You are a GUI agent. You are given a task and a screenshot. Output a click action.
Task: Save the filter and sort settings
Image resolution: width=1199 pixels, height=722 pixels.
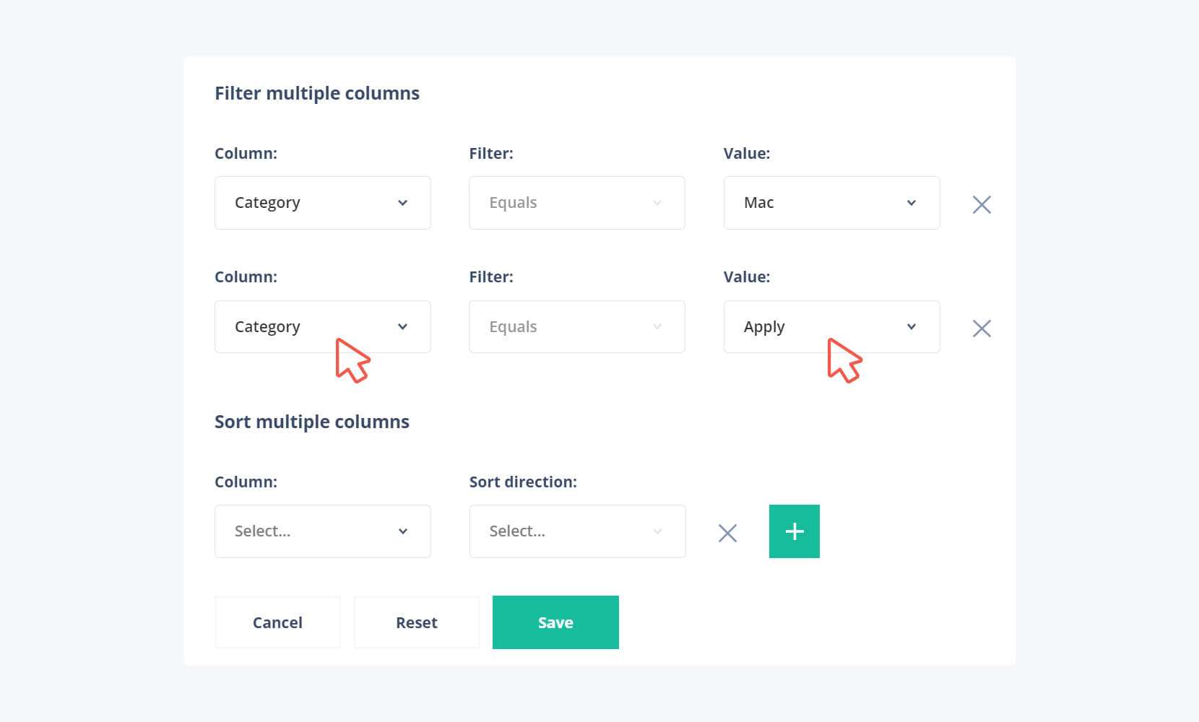point(555,622)
